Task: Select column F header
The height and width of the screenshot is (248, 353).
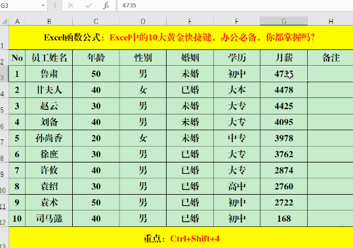Action: tap(237, 22)
